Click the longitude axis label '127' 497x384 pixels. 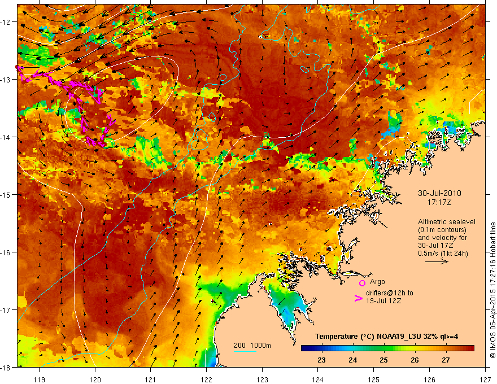click(485, 379)
